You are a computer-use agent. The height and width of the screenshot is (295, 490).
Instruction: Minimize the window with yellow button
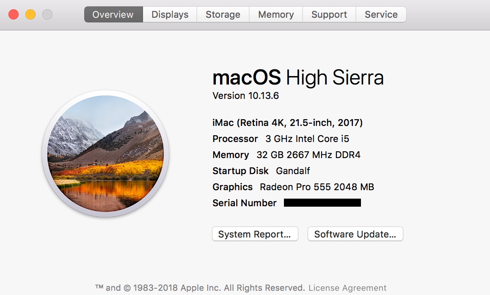[30, 14]
